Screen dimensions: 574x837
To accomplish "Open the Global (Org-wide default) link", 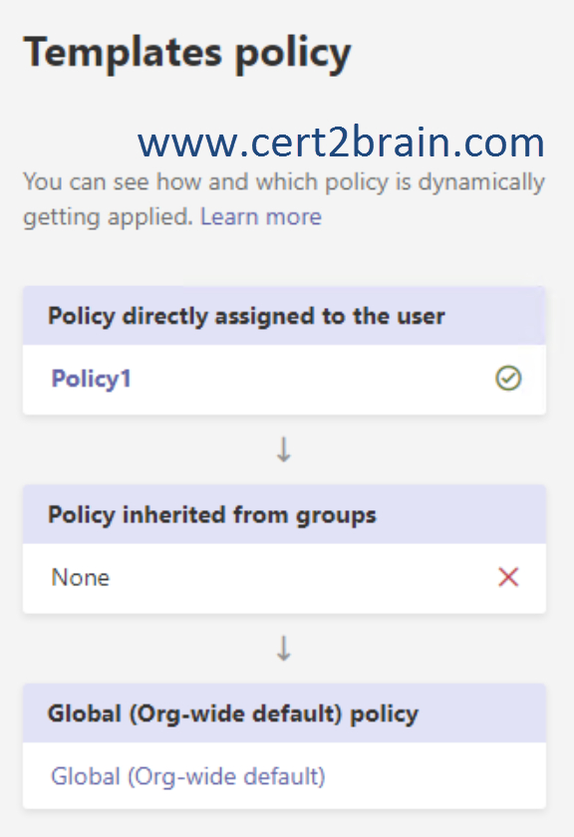I will [188, 776].
